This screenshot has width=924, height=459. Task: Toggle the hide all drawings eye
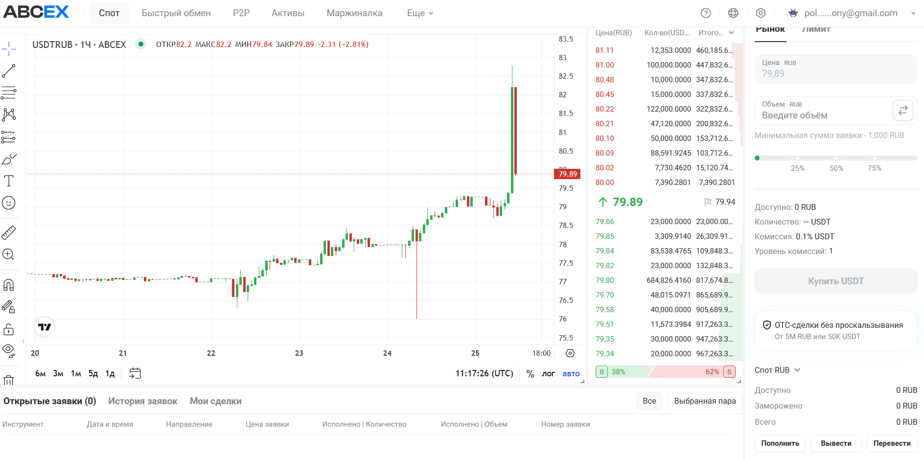coord(9,350)
